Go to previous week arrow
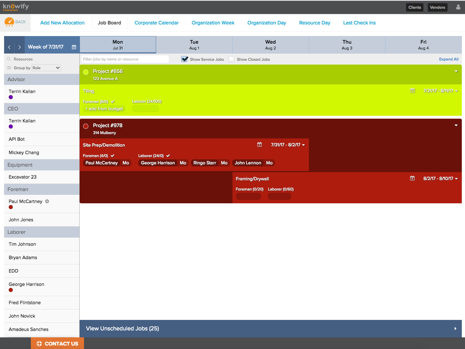 point(9,47)
